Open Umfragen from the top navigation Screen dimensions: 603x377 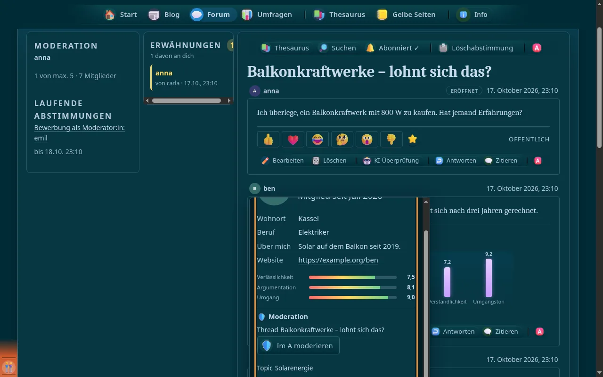point(267,15)
